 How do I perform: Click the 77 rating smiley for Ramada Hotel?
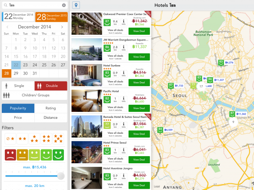107,125
